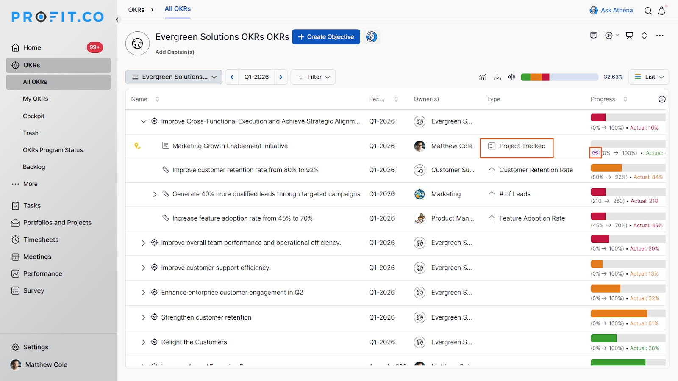Click the Ask Athena link
Viewport: 678px width, 381px height.
point(611,10)
